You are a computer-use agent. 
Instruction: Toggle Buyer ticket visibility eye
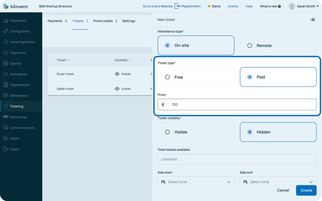click(117, 74)
